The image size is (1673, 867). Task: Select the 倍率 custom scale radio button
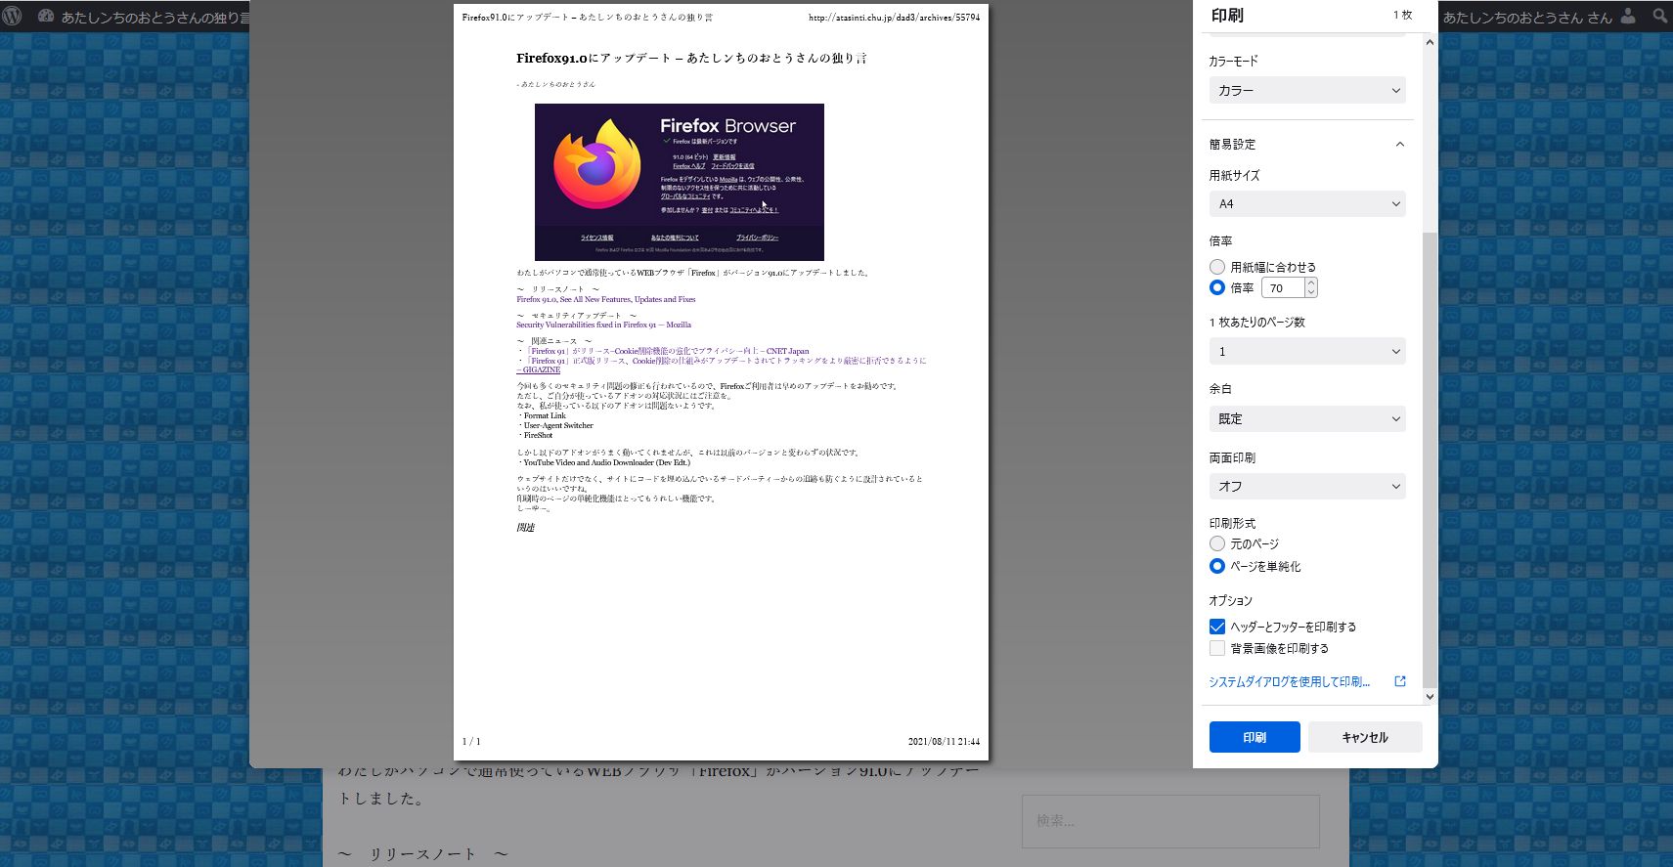point(1217,287)
